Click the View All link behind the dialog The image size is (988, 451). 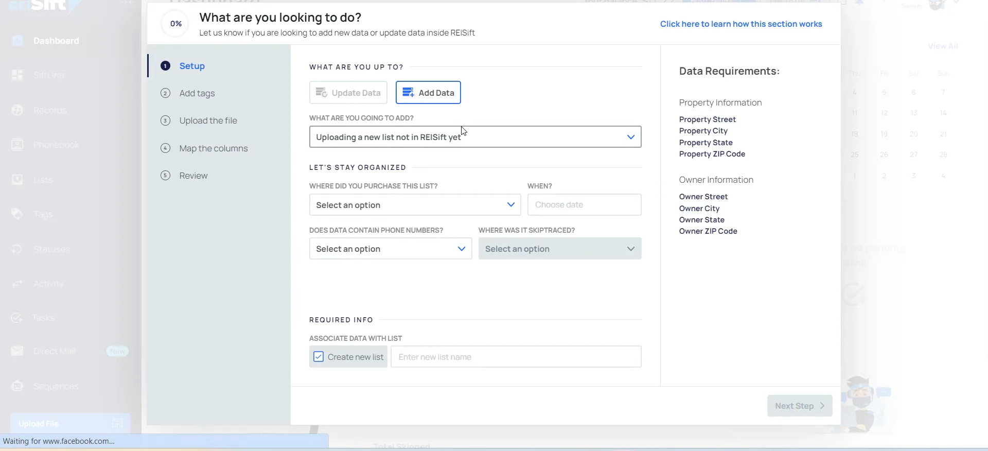pyautogui.click(x=943, y=46)
